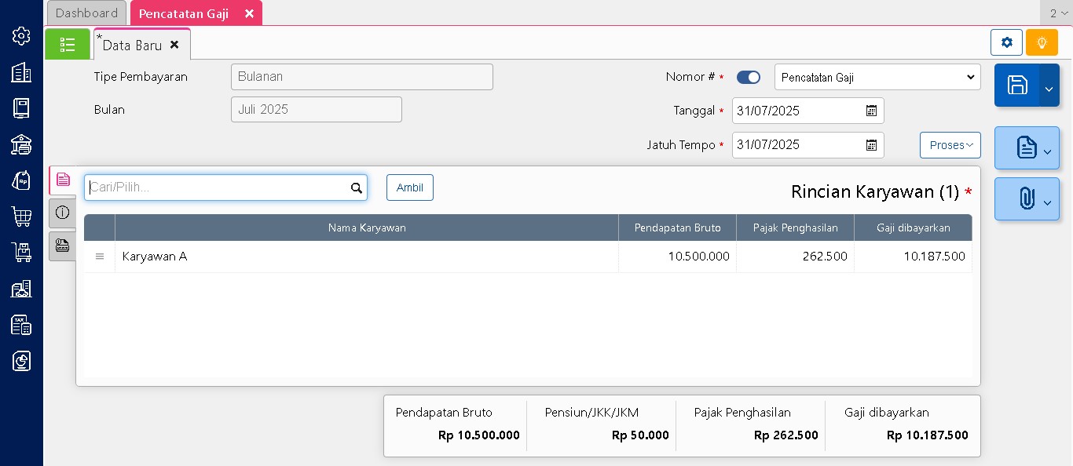Open the info side tab icon
The image size is (1073, 466).
[x=63, y=213]
